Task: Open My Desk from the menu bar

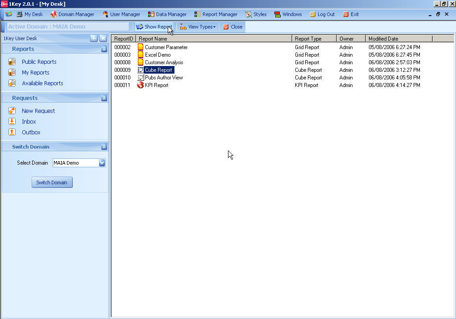Action: tap(29, 14)
